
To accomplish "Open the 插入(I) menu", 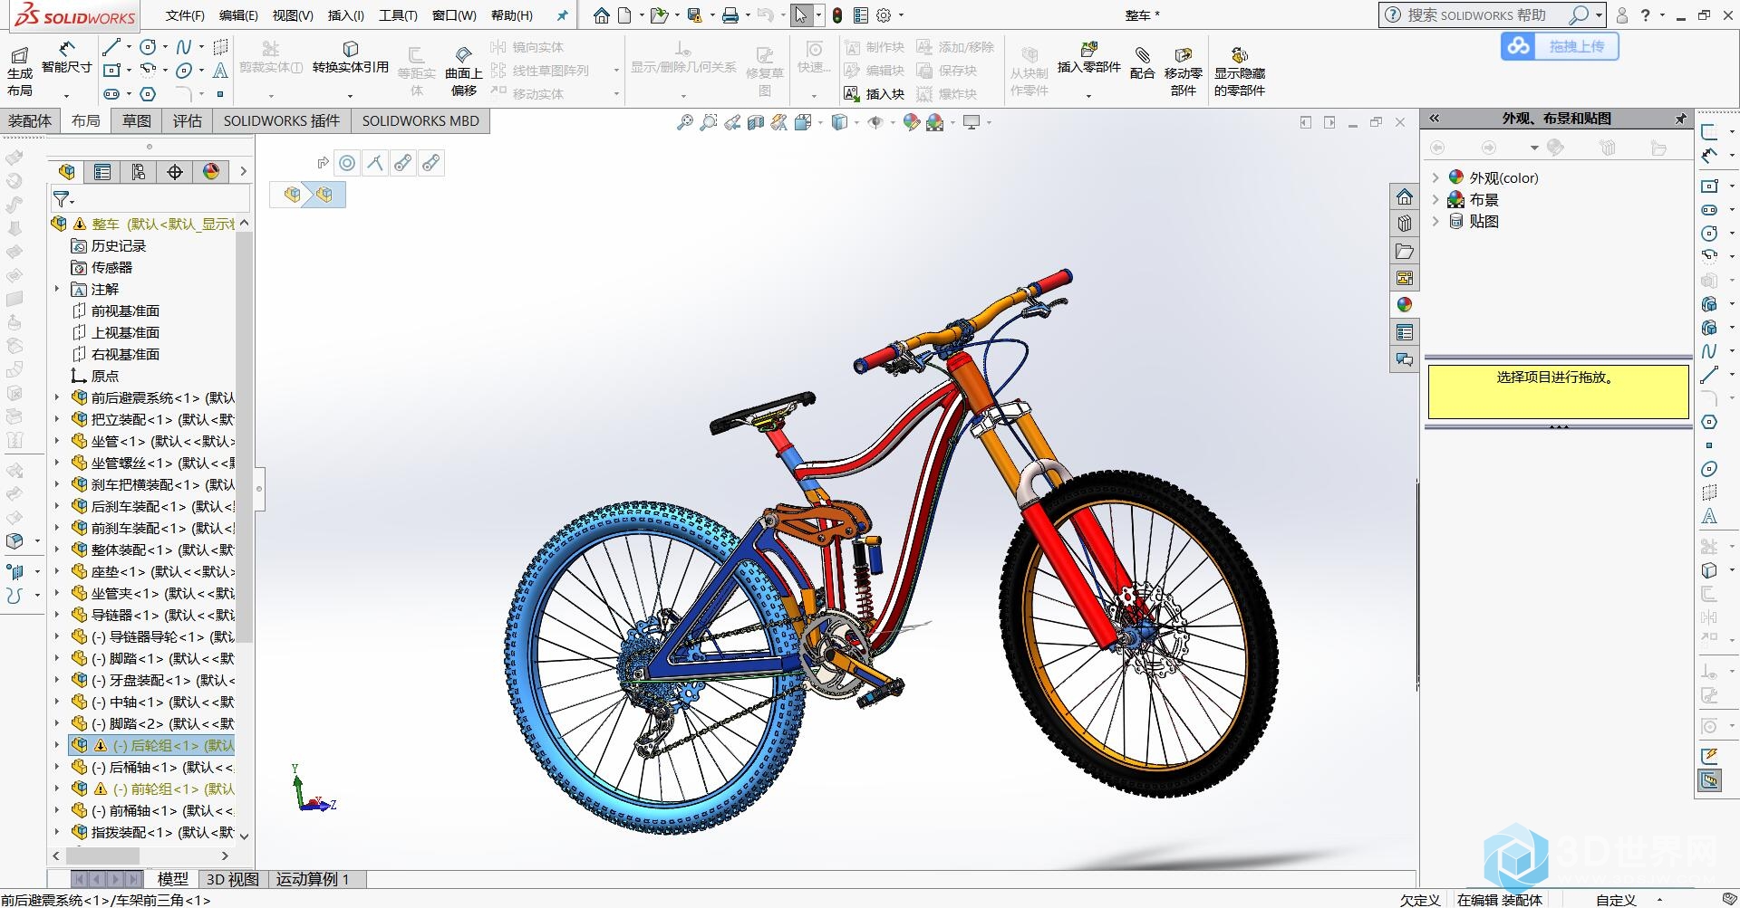I will (x=345, y=15).
